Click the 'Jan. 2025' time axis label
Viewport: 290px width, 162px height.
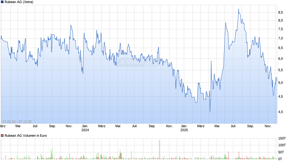pos(184,128)
